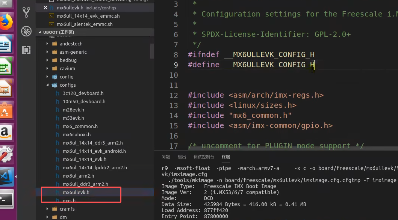Open the Amazon launcher in dock
This screenshot has width=398, height=220.
[x=6, y=132]
